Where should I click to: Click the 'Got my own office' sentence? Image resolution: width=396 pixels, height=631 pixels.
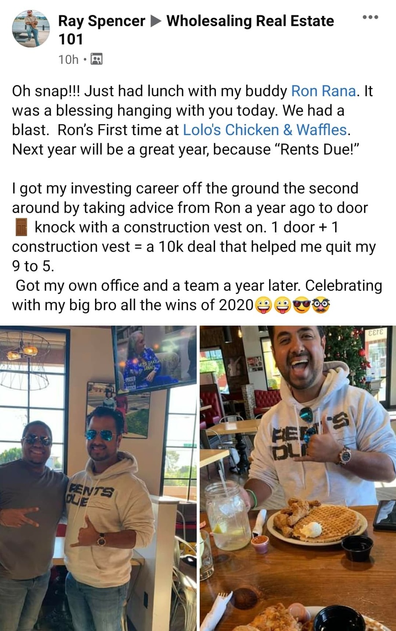197,295
